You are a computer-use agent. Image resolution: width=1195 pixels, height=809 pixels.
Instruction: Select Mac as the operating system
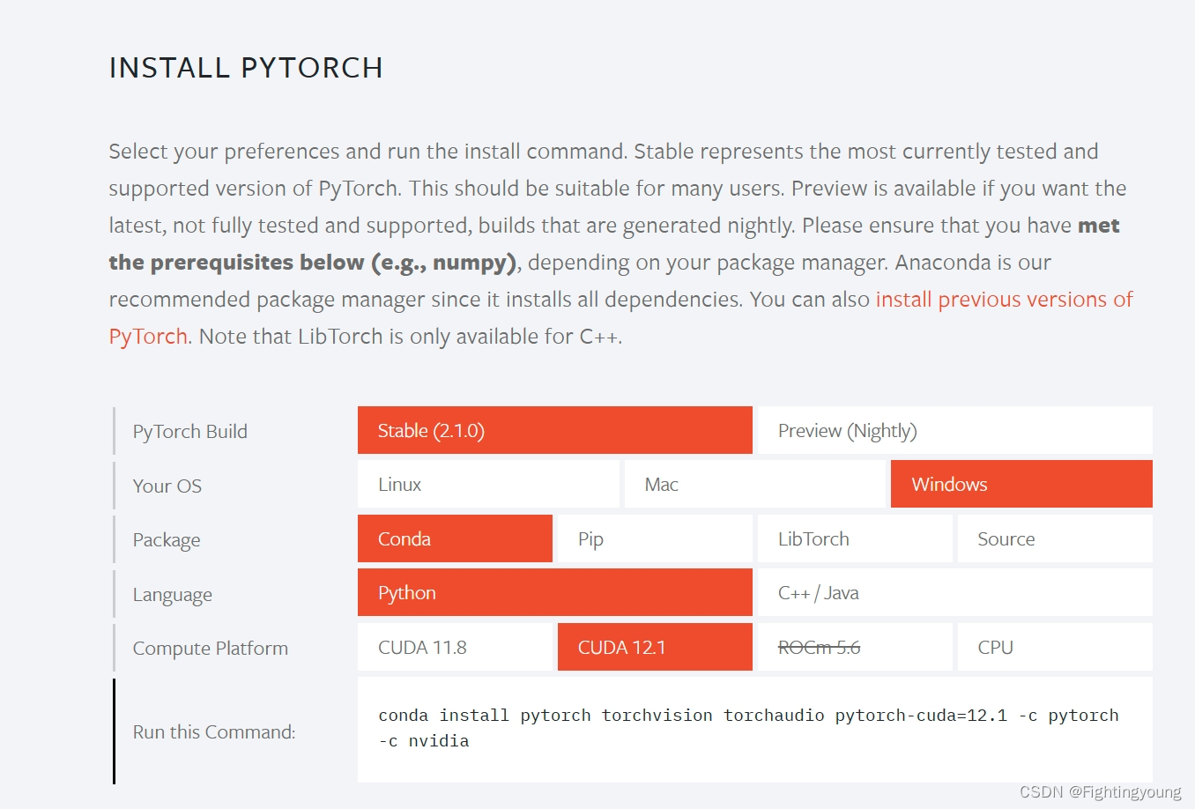753,484
